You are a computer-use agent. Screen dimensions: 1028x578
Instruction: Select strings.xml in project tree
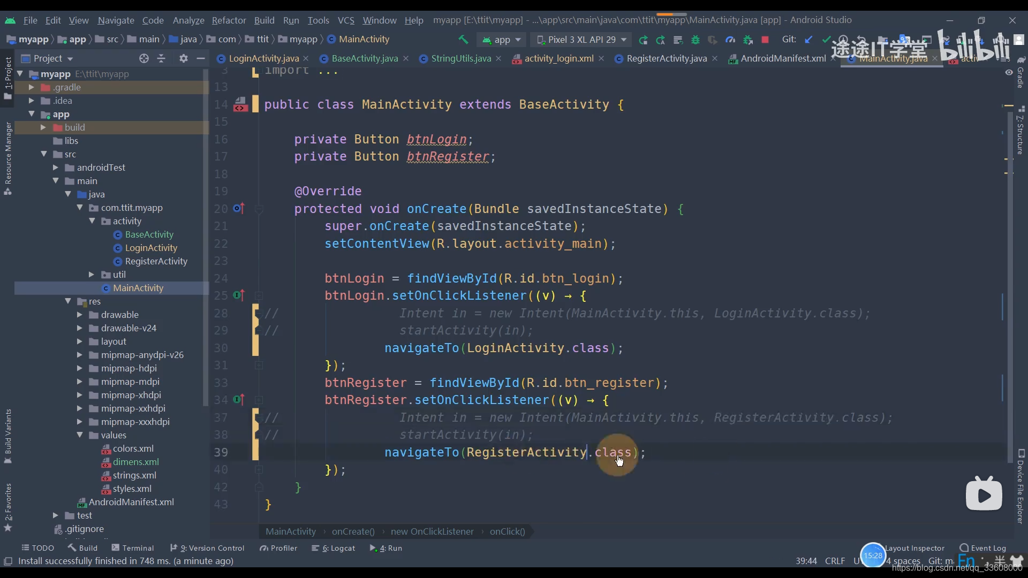(x=134, y=475)
